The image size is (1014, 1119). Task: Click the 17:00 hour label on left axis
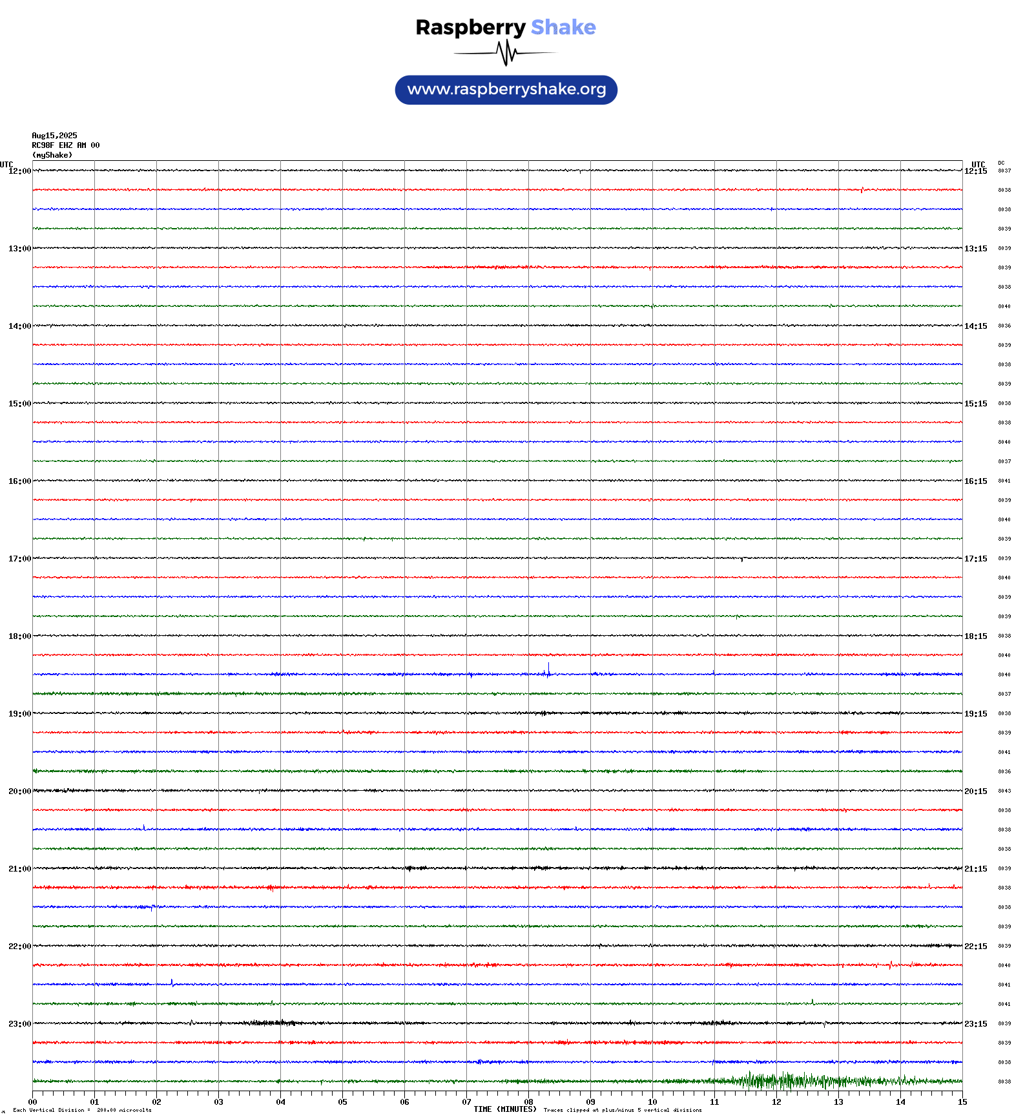[19, 559]
